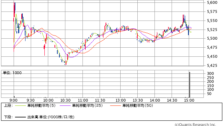Click the 下段: legend label
The image size is (223, 126).
[x=8, y=117]
